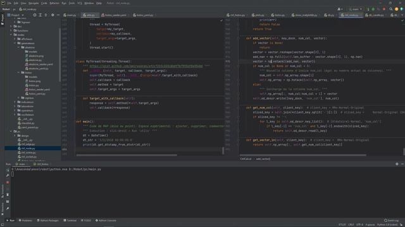The height and width of the screenshot is (227, 405).
Task: Open the TODO tool window
Action: [86, 221]
